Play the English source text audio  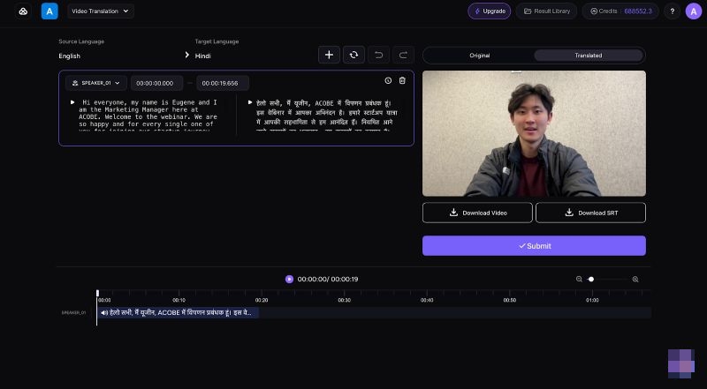(x=72, y=102)
